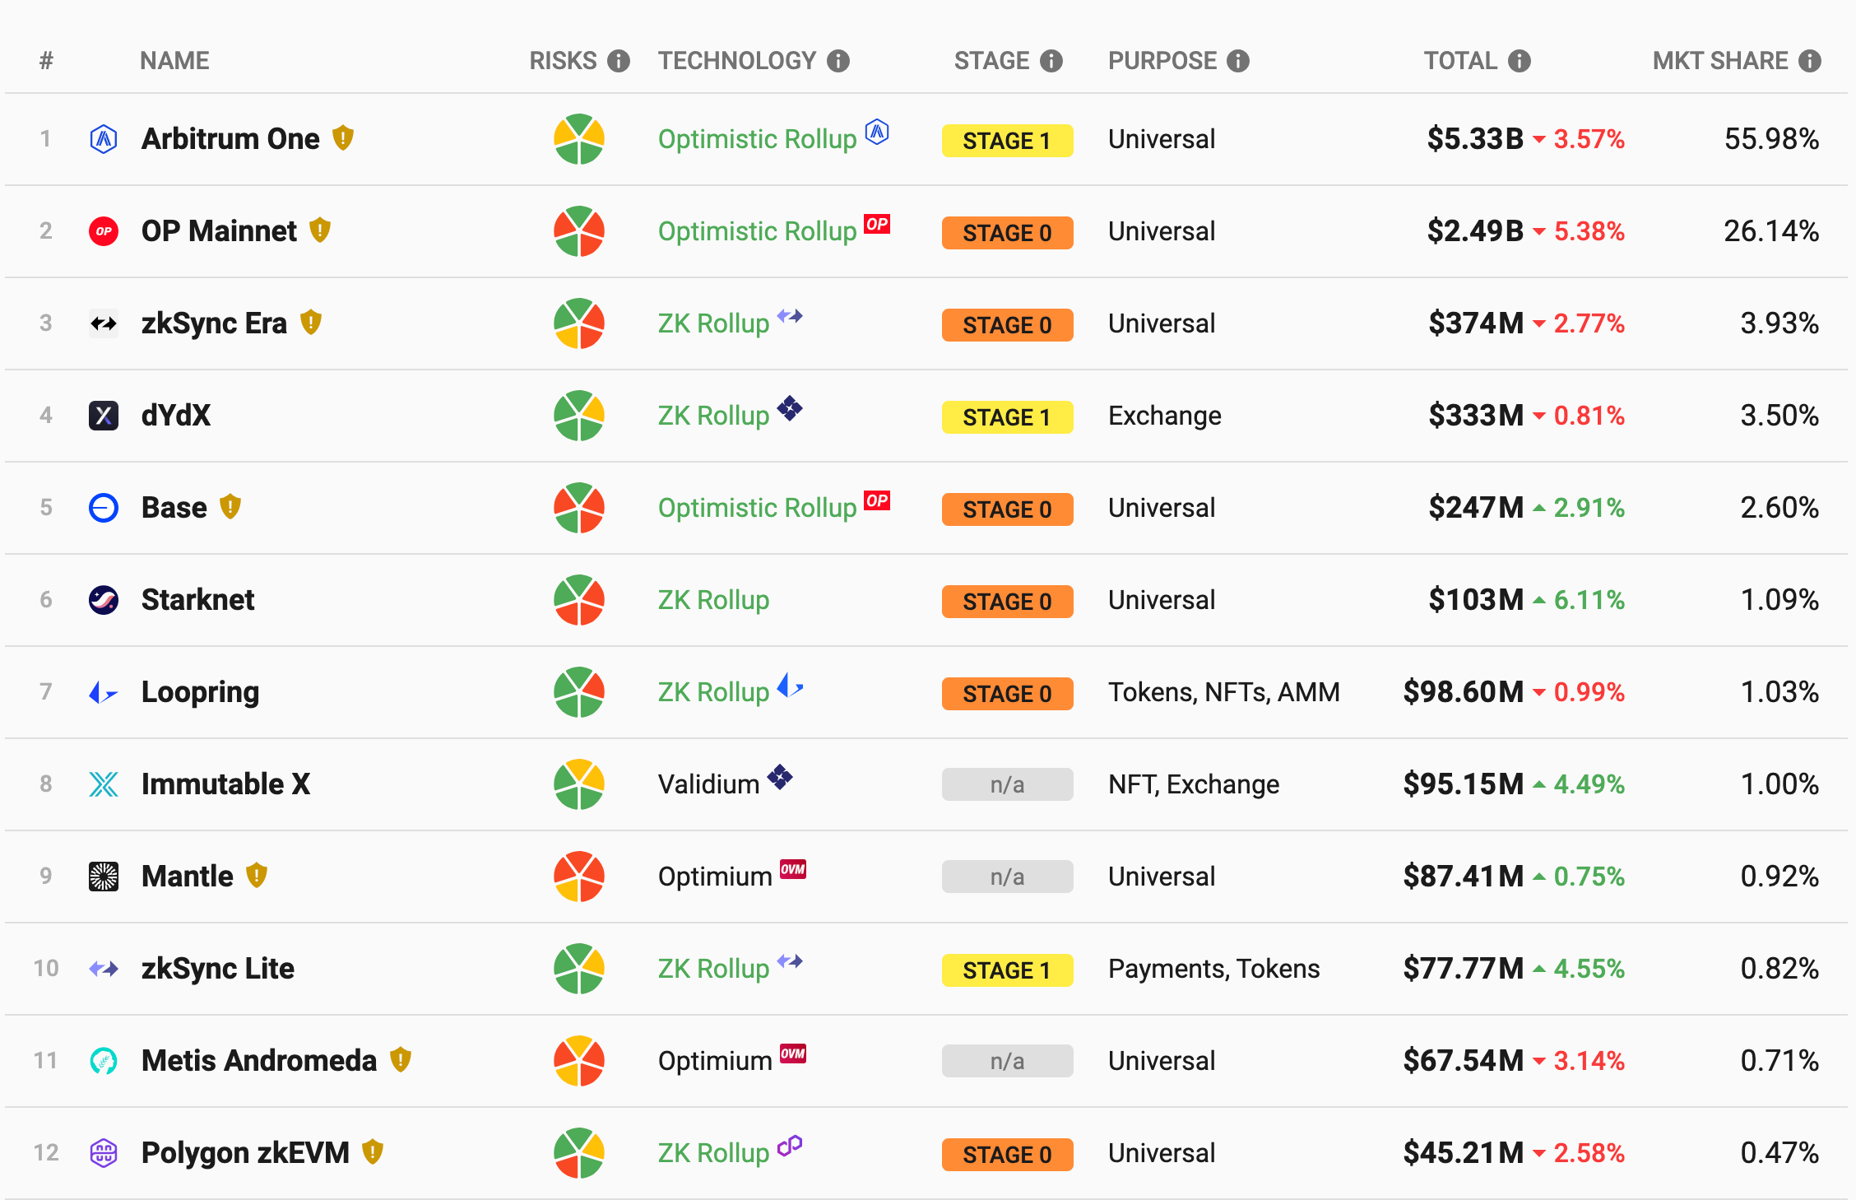The image size is (1856, 1200).
Task: Click the warning shield next to Metis Andromeda
Action: tap(401, 1060)
